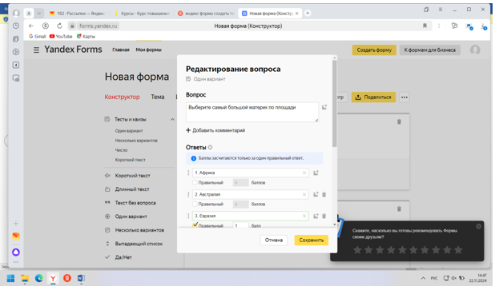This screenshot has width=495, height=290.
Task: Open the answers settings gear icon
Action: coord(210,147)
